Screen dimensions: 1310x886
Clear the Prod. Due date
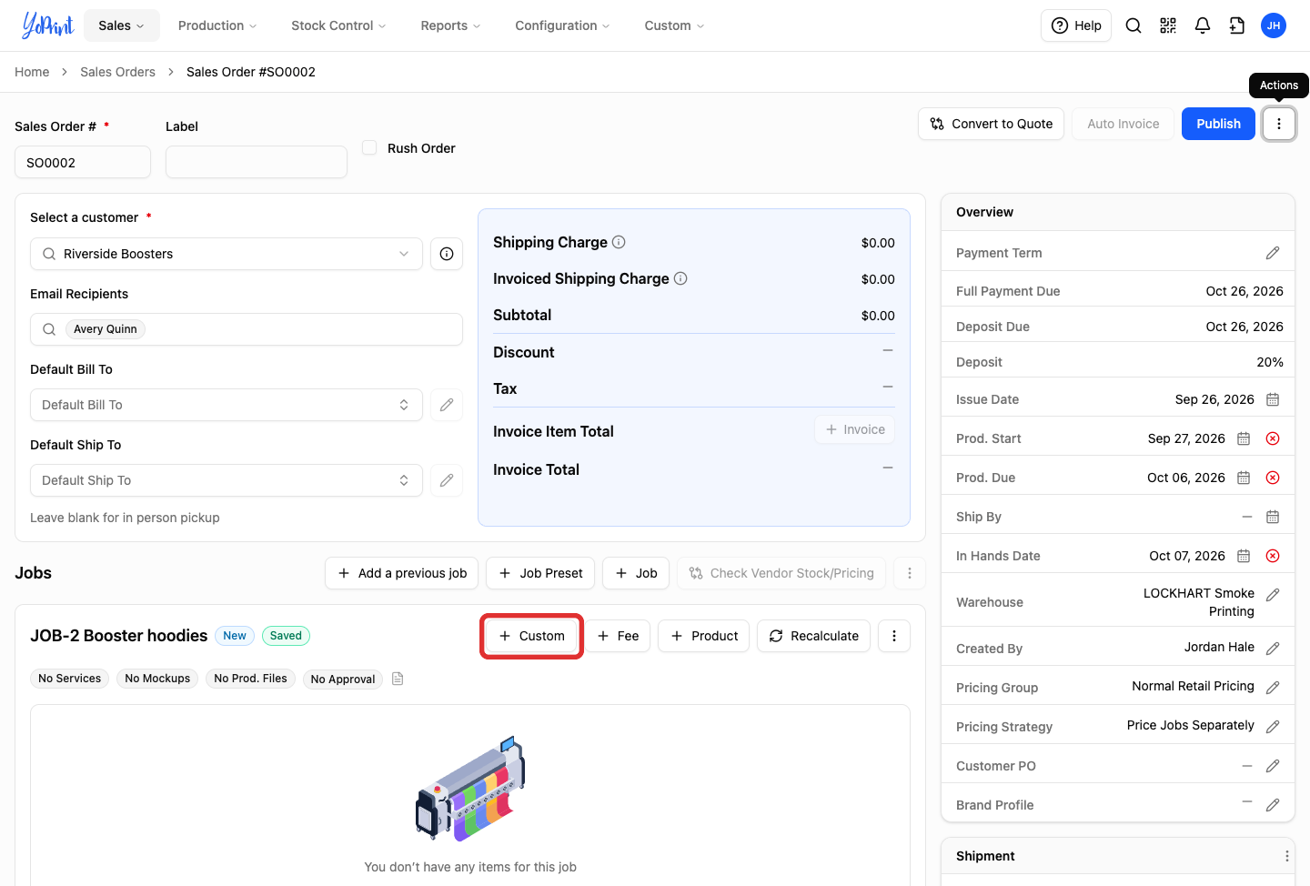[1273, 478]
